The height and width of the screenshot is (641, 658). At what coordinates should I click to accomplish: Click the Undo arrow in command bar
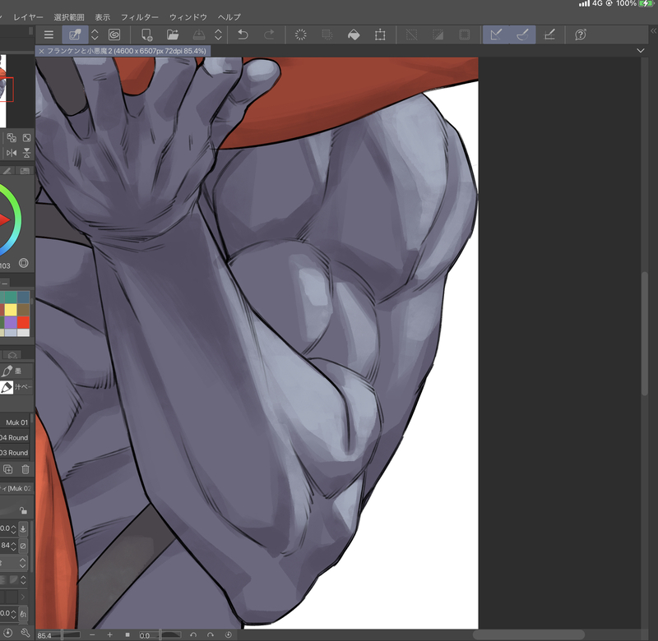(242, 35)
